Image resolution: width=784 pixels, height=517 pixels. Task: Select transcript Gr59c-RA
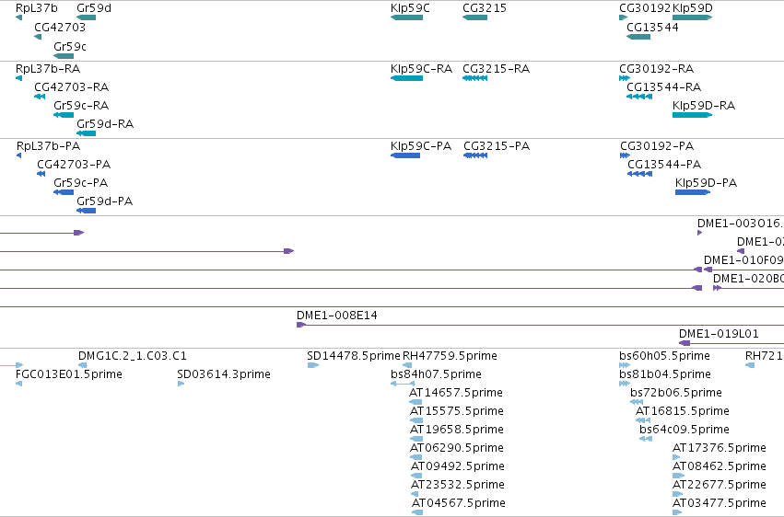pyautogui.click(x=81, y=105)
